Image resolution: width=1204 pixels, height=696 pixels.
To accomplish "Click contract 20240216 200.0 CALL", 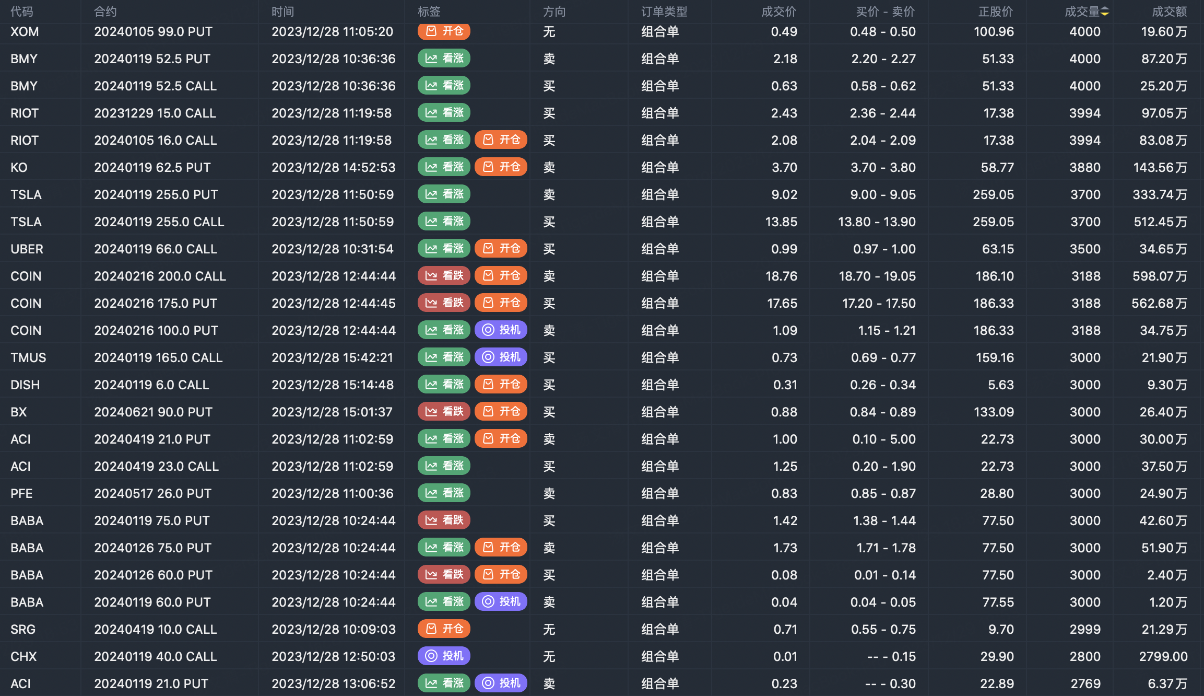I will tap(160, 276).
